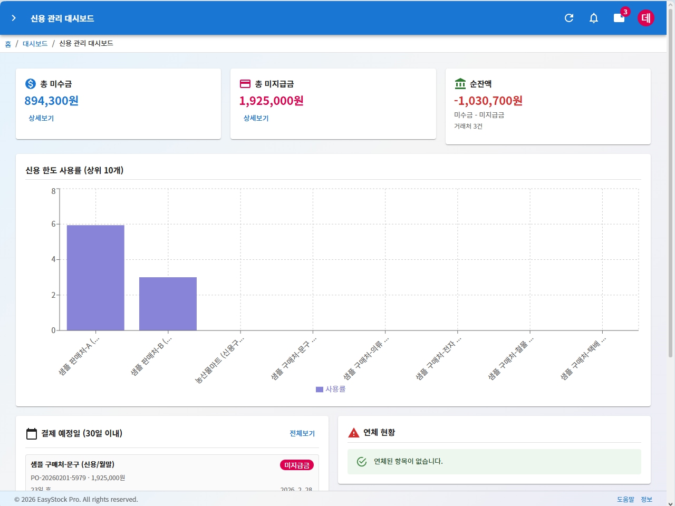
Task: Expand the sidebar with the chevron arrow
Action: point(14,18)
